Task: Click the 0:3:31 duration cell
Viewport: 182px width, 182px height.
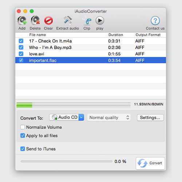Action: [x=114, y=41]
